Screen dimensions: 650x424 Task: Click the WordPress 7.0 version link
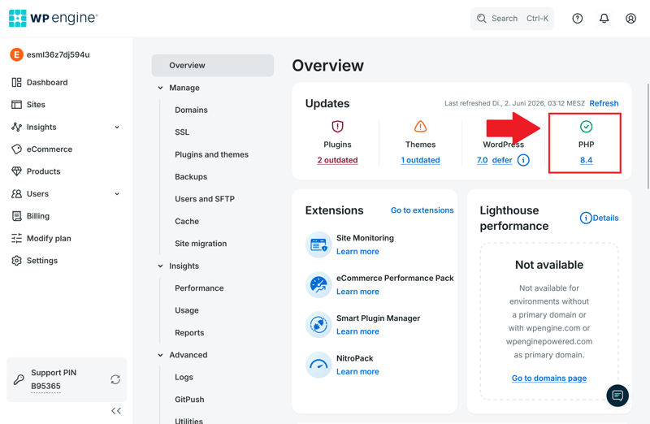[482, 160]
